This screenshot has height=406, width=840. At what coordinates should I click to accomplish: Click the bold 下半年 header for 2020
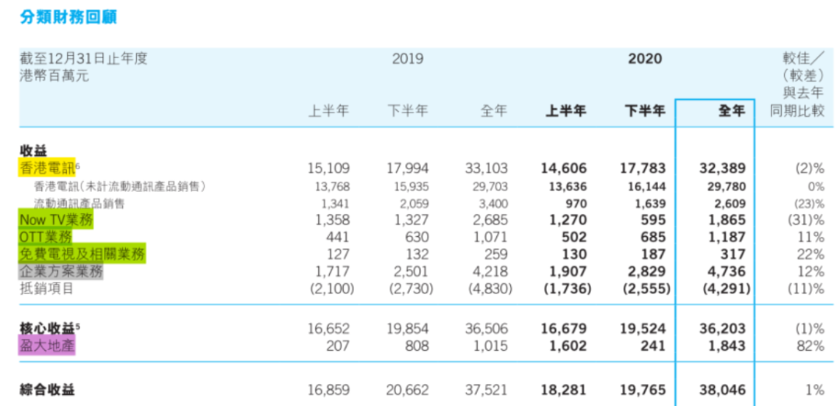click(646, 111)
